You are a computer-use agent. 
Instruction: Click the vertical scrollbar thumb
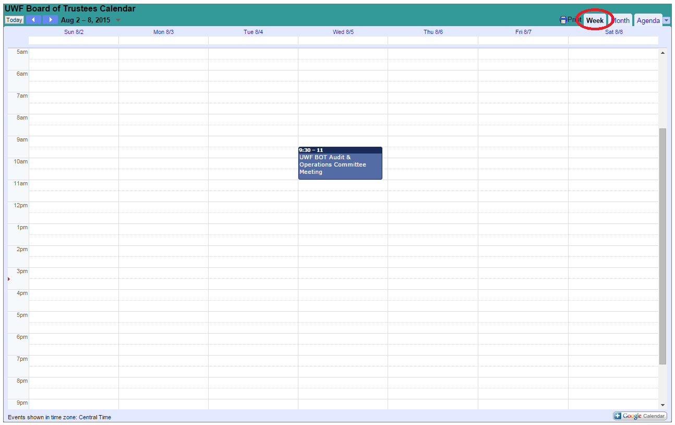[663, 246]
